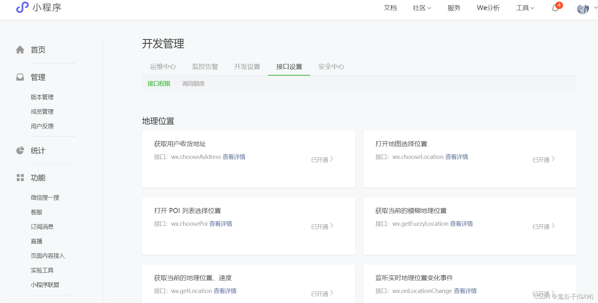Image resolution: width=598 pixels, height=303 pixels.
Task: Open the 订阅消息 sidebar entry
Action: tap(42, 226)
